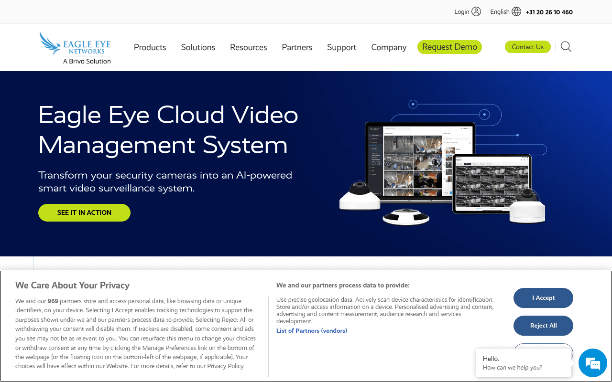This screenshot has height=382, width=612.
Task: Open the Support menu
Action: (341, 47)
